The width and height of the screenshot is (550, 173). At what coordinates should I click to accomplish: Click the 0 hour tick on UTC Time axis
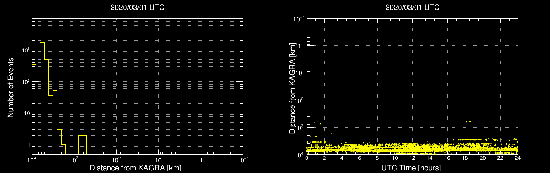307,158
